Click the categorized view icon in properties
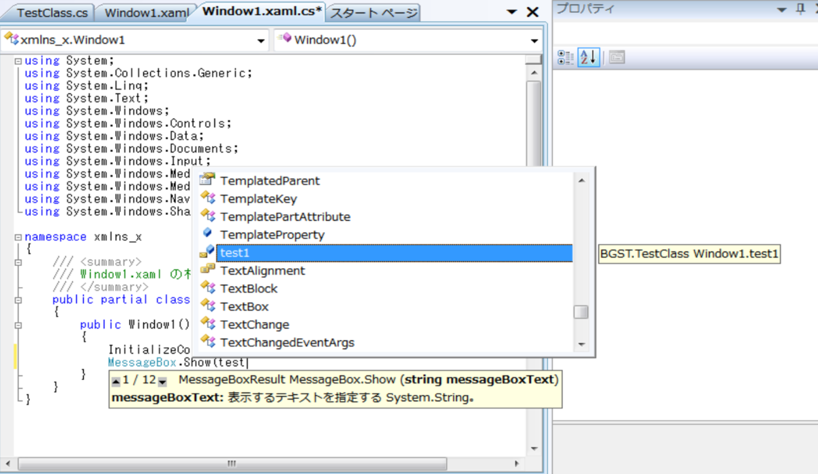The image size is (818, 474). [x=566, y=57]
